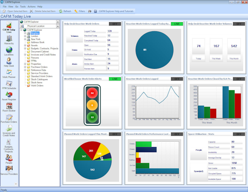Open the Actions menu
The image size is (248, 192).
click(31, 7)
